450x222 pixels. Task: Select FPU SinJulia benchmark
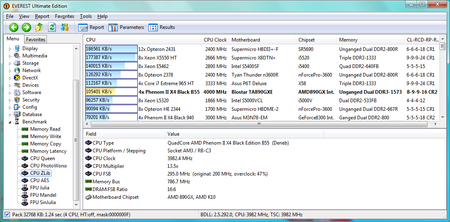(x=43, y=202)
